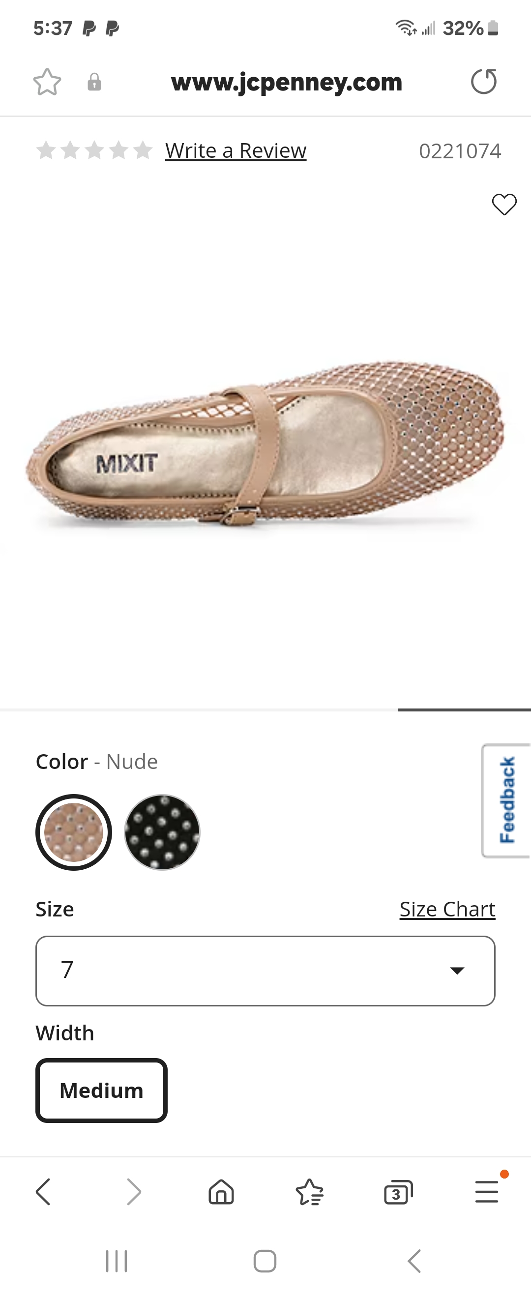This screenshot has width=531, height=1298.
Task: Choose the Medium width option
Action: (101, 1090)
